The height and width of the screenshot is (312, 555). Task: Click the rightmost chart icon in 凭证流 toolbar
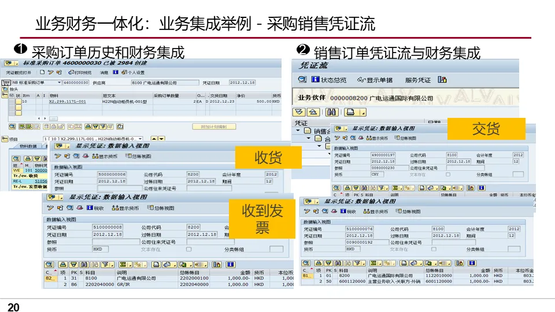pos(442,79)
